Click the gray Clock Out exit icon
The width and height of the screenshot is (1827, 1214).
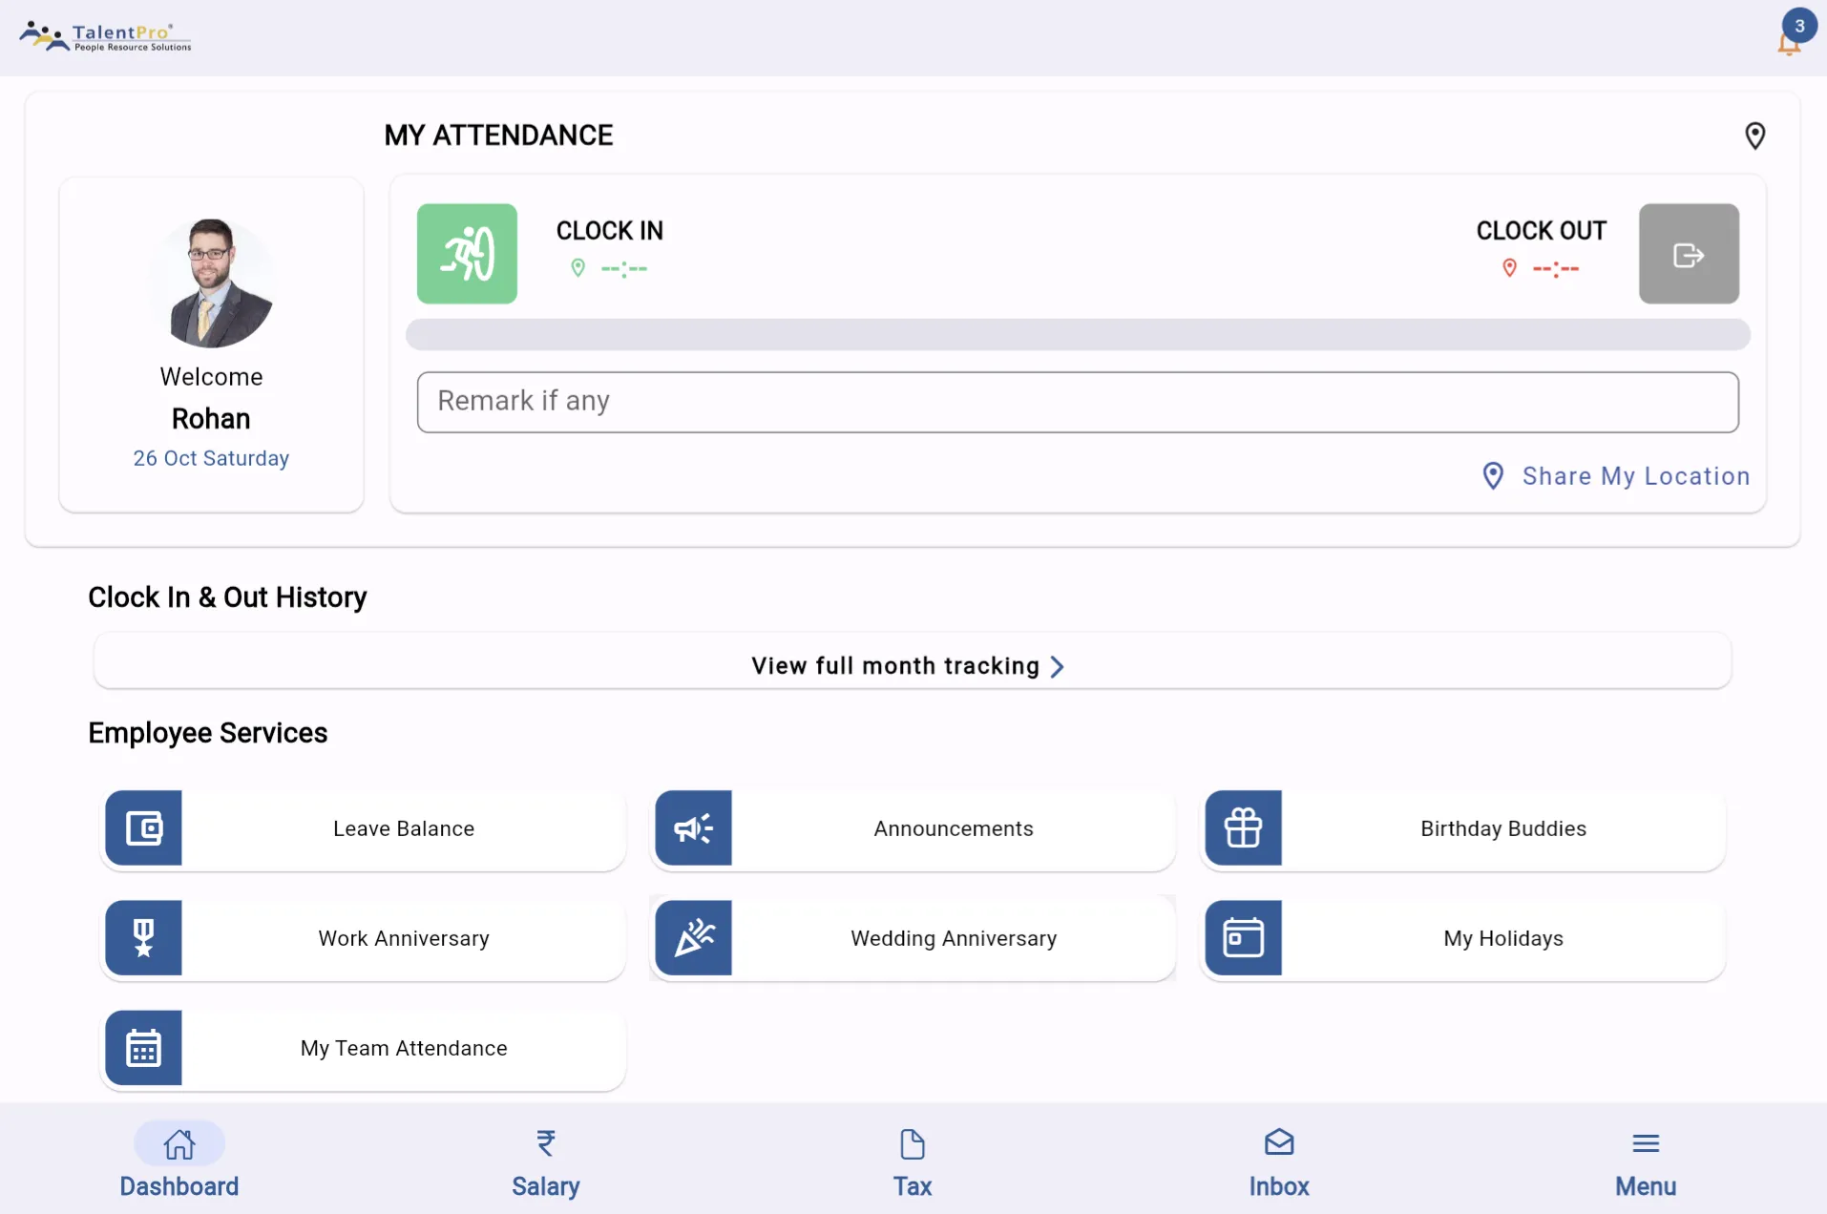tap(1689, 254)
